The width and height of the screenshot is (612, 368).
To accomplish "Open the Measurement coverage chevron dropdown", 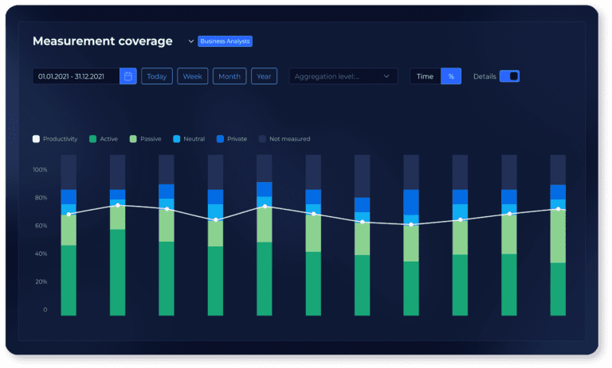I will [x=190, y=41].
